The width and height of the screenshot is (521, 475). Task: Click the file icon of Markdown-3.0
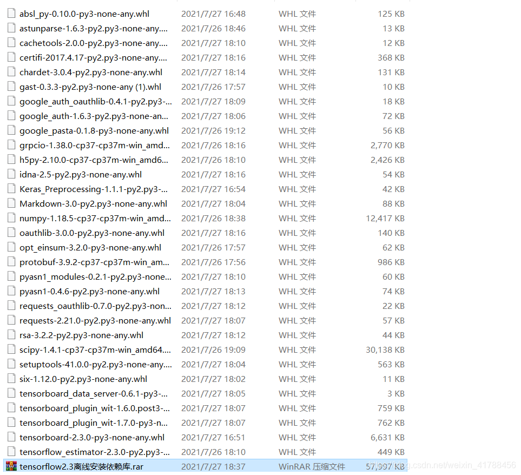coord(11,203)
